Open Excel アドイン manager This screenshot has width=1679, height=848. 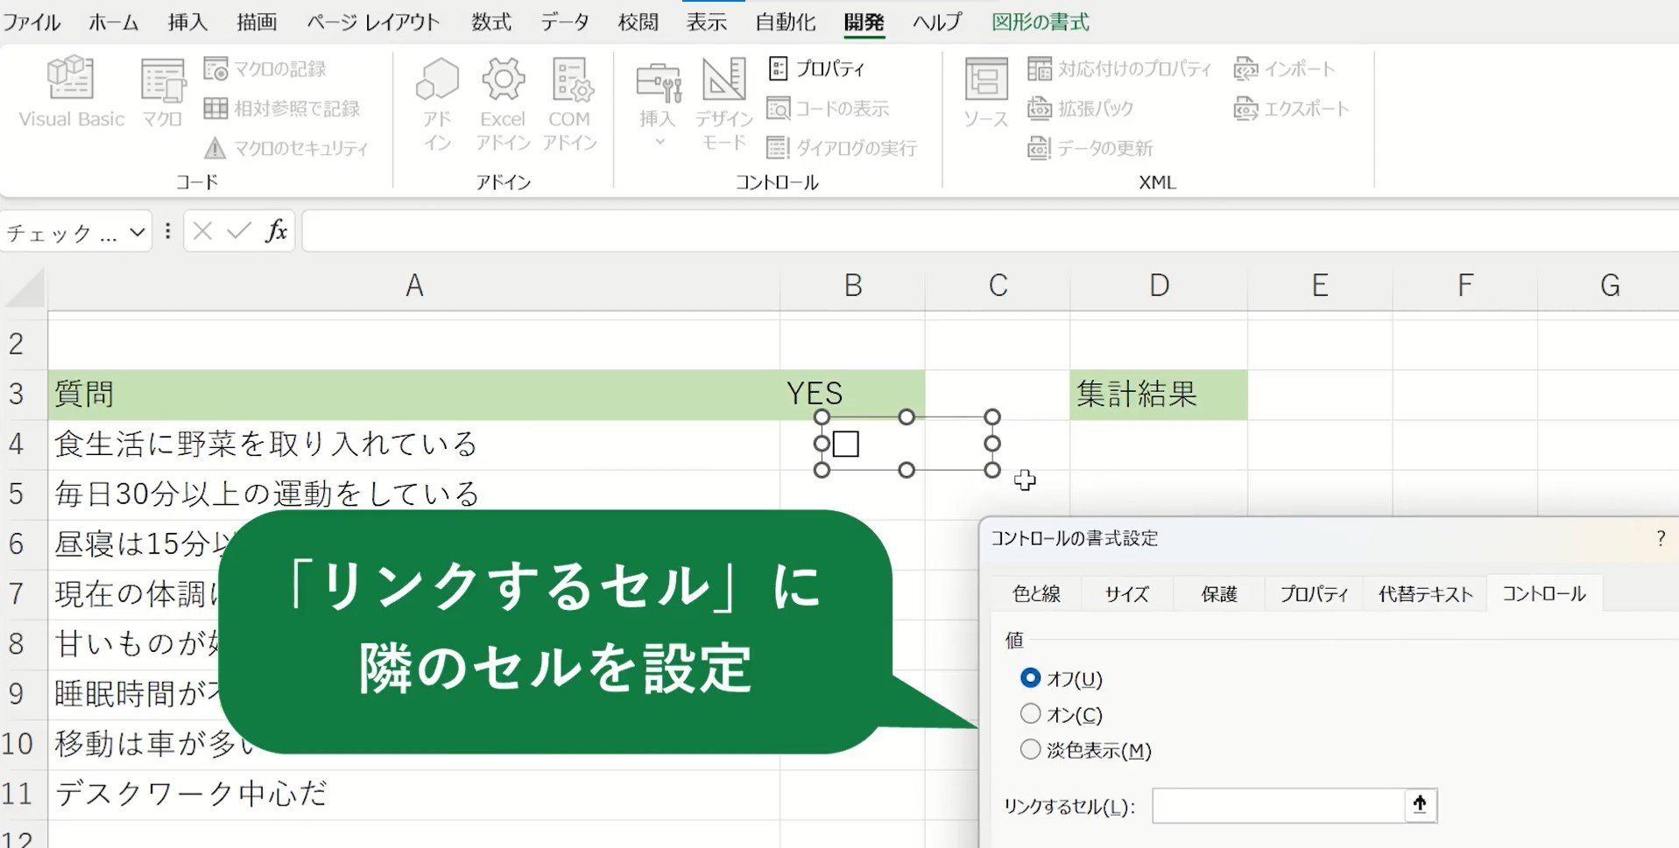503,104
